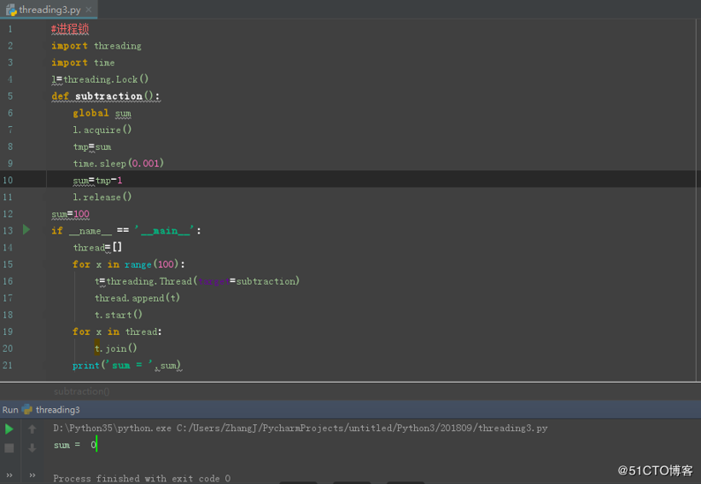Click the up arrow in the Run panel

32,429
